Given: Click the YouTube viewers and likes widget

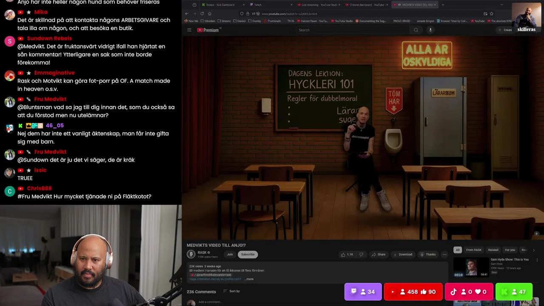Looking at the screenshot, I should (x=413, y=292).
